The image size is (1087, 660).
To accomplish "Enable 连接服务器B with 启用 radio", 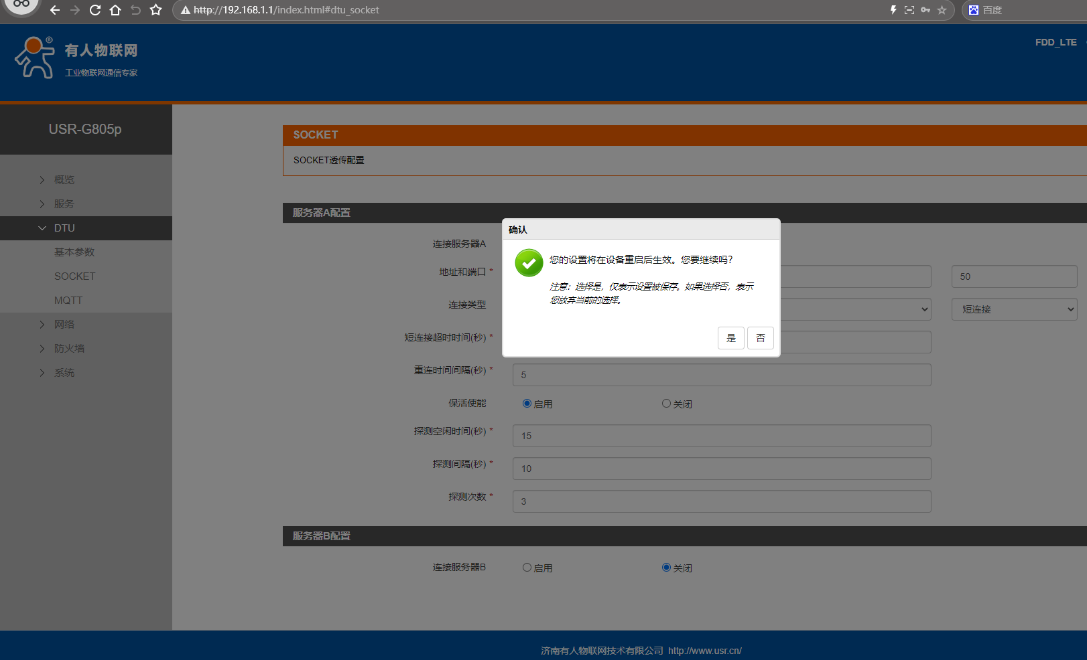I will coord(527,568).
